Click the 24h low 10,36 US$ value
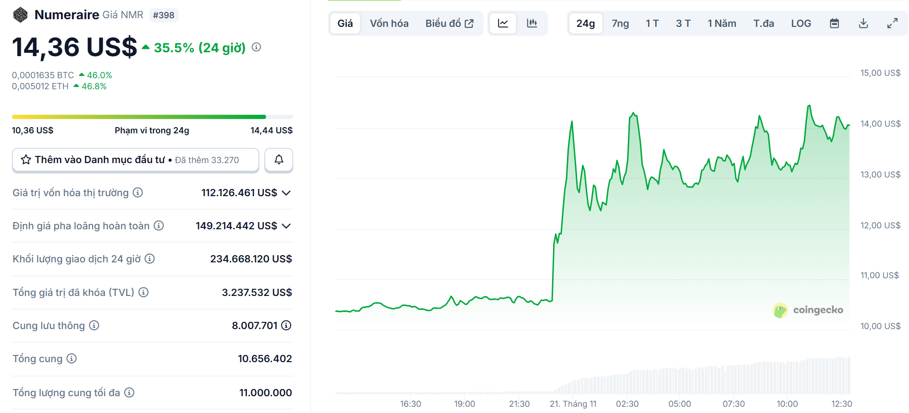This screenshot has height=413, width=909. click(33, 130)
